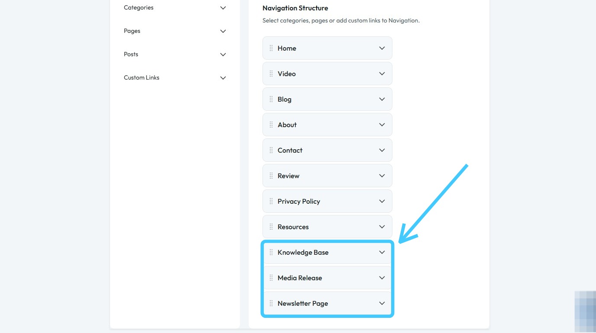Click drag handle beside Knowledge Base
Image resolution: width=596 pixels, height=333 pixels.
(271, 252)
